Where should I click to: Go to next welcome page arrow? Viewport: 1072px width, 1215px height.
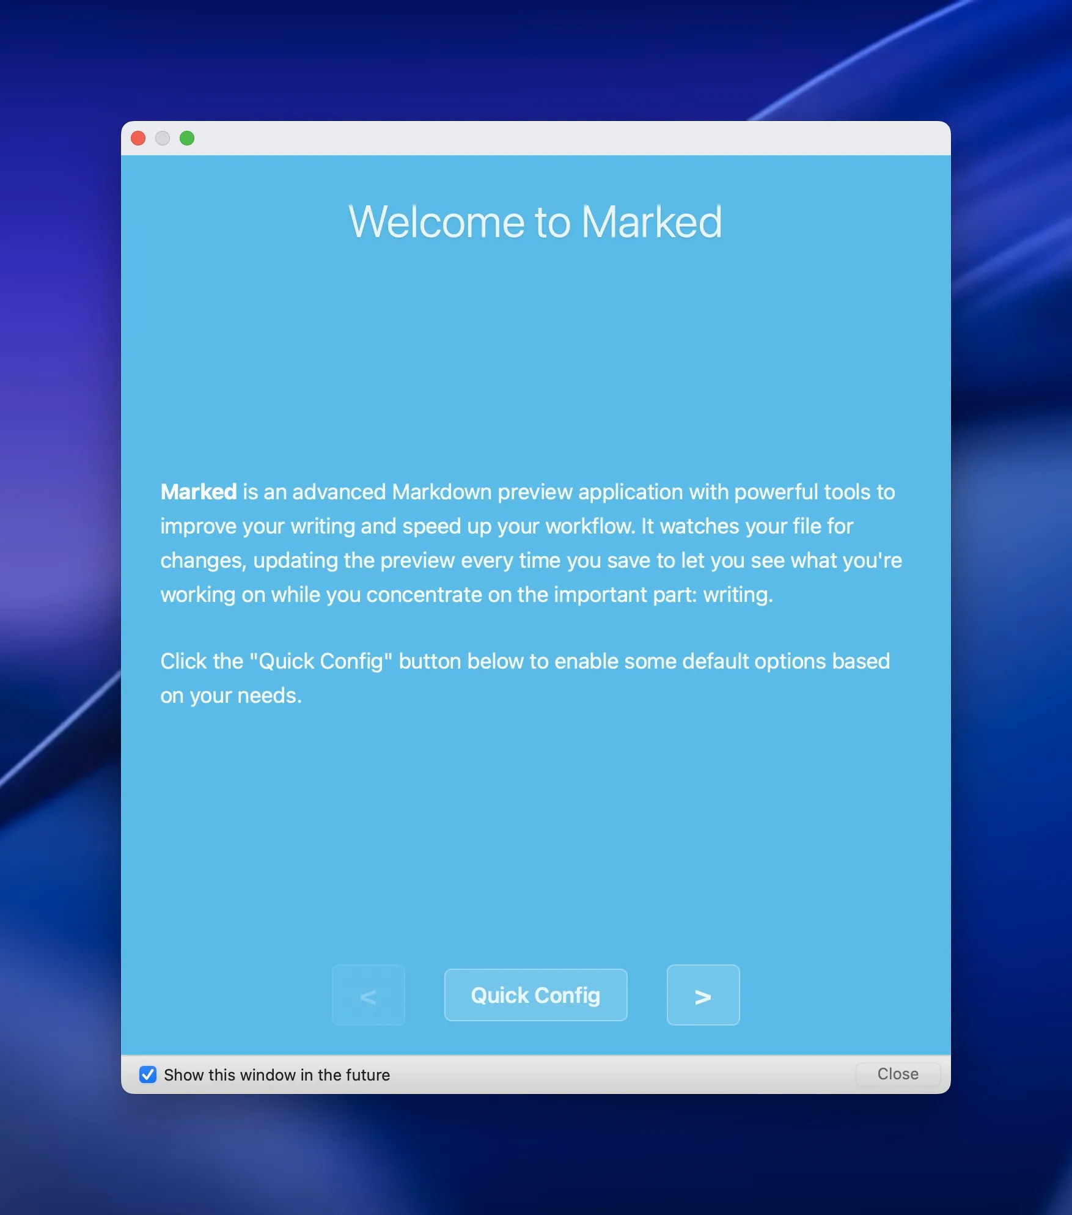703,995
